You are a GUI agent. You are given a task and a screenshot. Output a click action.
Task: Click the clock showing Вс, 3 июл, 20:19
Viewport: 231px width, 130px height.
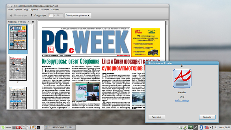(222, 127)
